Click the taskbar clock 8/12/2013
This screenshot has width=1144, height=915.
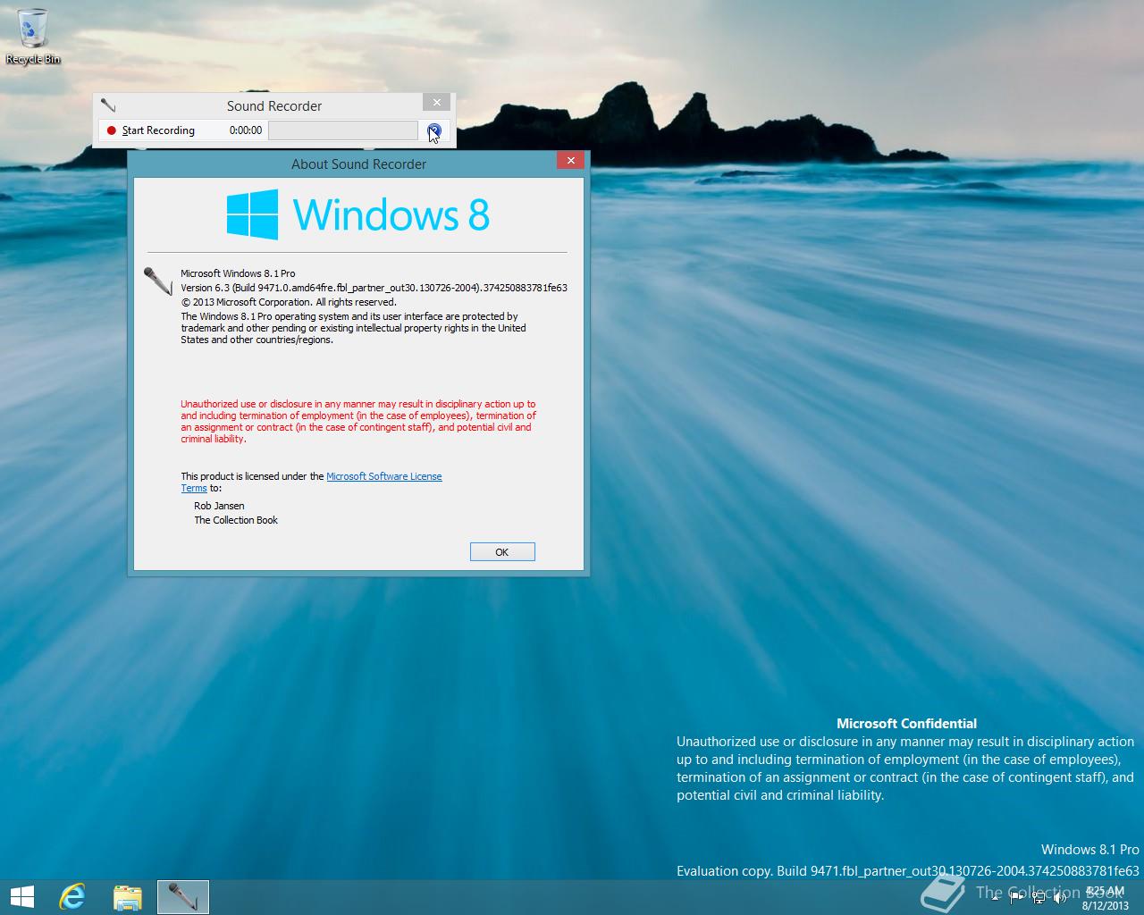point(1106,898)
